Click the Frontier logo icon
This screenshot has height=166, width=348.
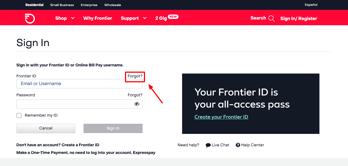(x=30, y=18)
